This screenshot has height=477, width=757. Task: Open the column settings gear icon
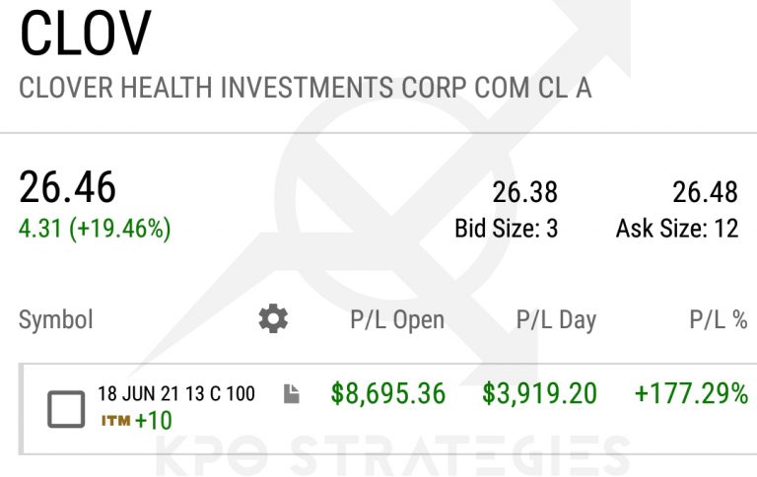click(x=273, y=318)
